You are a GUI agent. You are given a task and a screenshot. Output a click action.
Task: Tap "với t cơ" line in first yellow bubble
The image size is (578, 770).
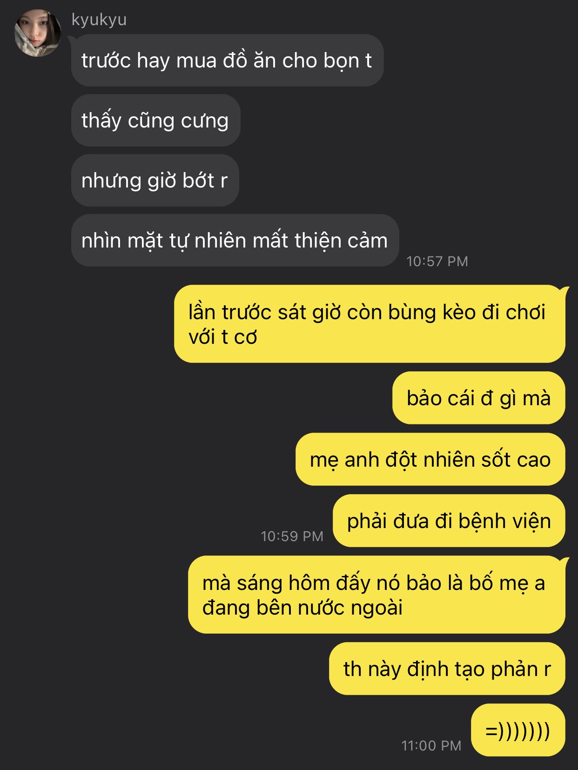point(222,337)
